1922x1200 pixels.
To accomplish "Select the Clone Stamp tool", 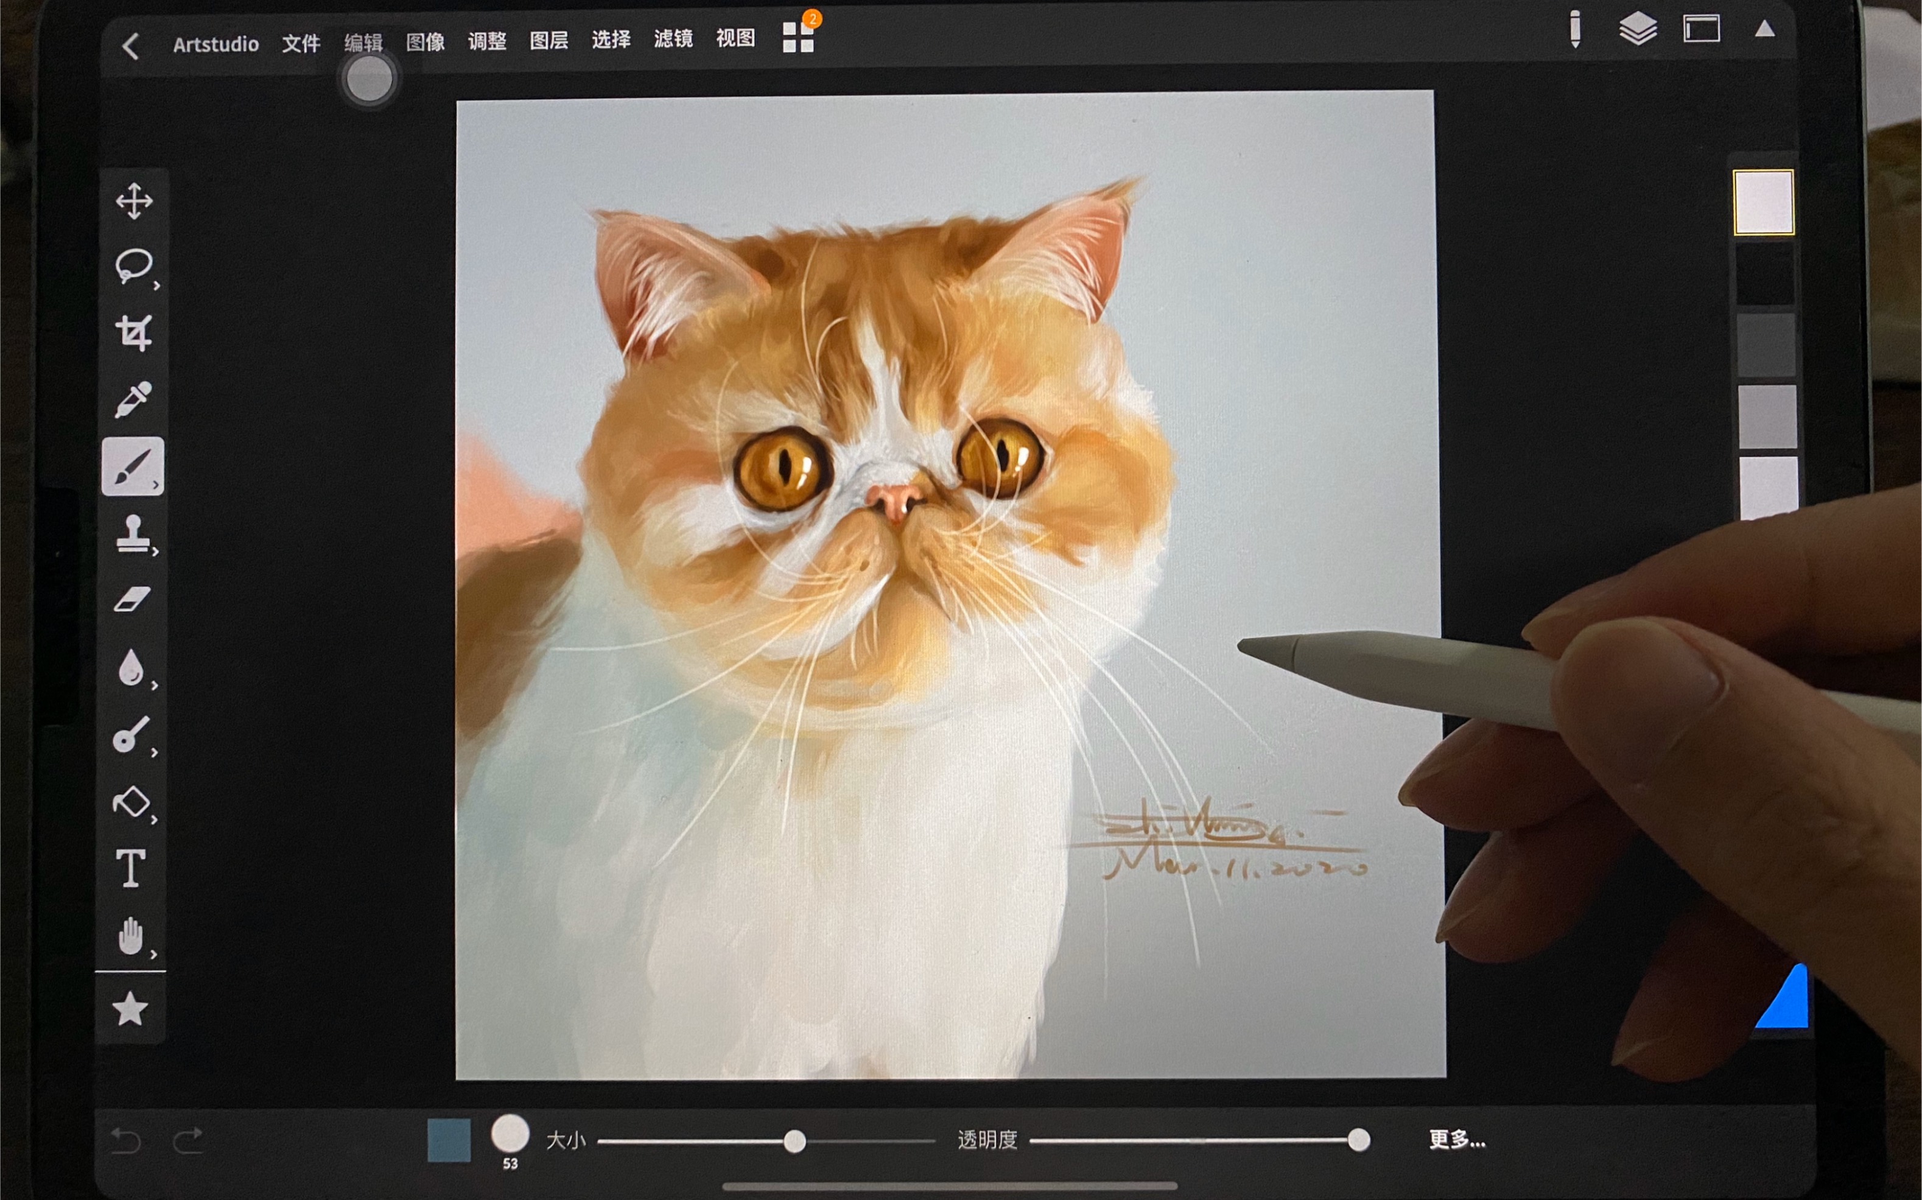I will [133, 533].
